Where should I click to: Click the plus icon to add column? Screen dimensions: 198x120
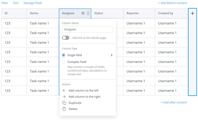pos(192,13)
